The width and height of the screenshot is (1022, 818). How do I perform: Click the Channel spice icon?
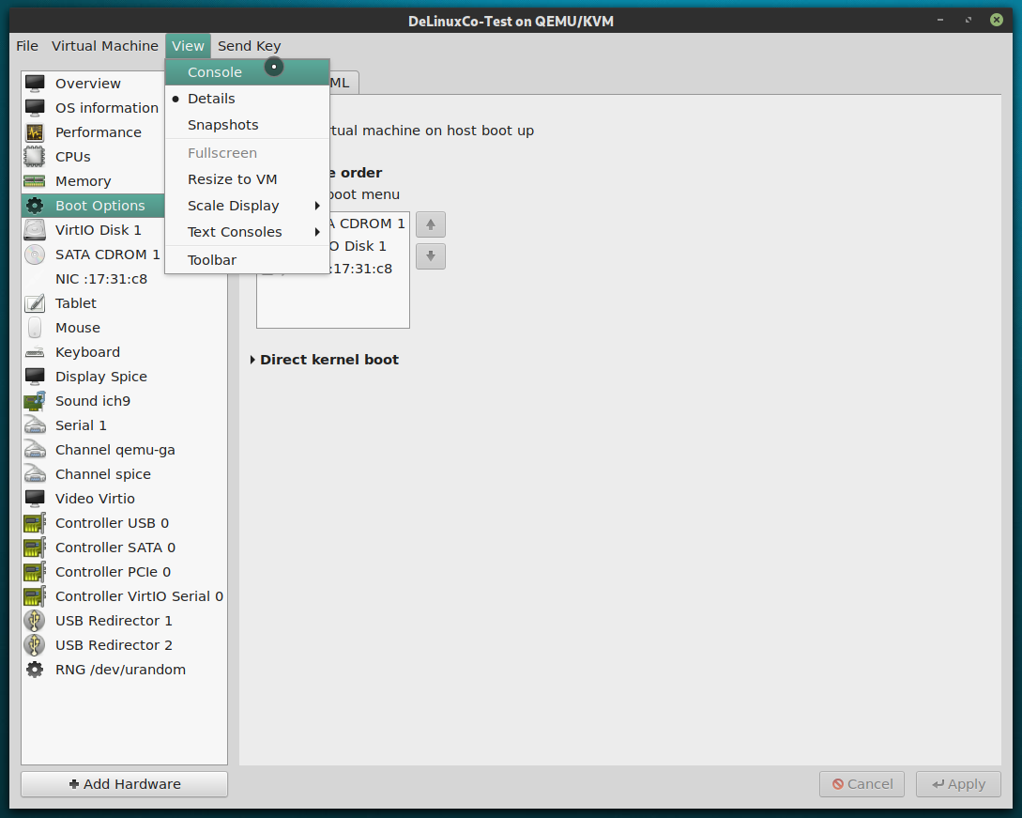(35, 474)
